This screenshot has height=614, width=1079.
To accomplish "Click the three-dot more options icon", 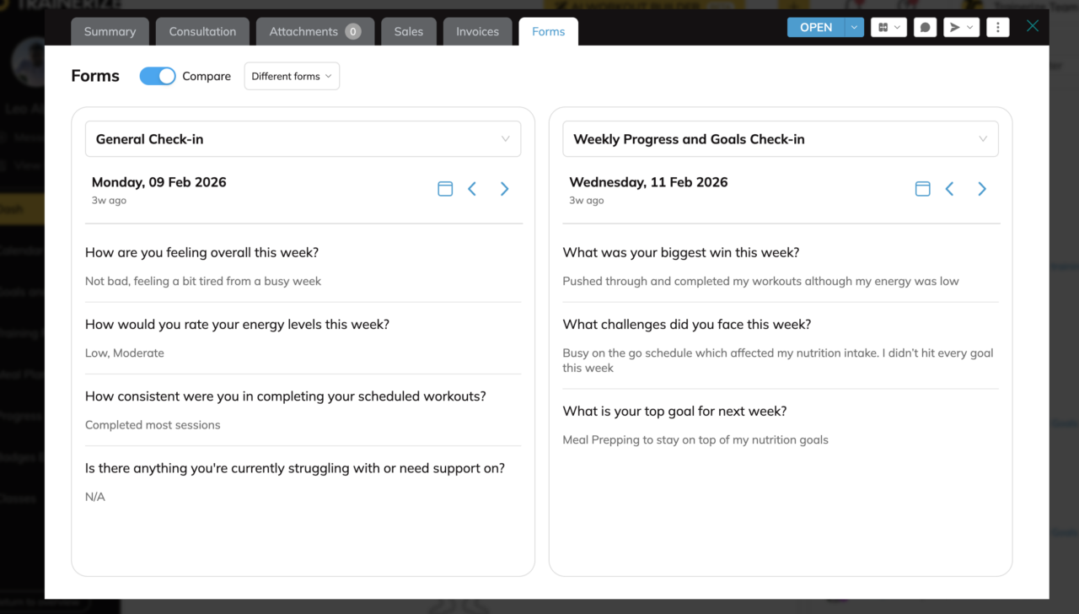I will pos(997,28).
